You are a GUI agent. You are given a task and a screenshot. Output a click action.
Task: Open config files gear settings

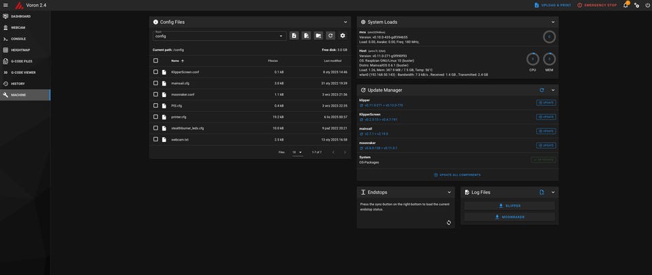pyautogui.click(x=342, y=36)
